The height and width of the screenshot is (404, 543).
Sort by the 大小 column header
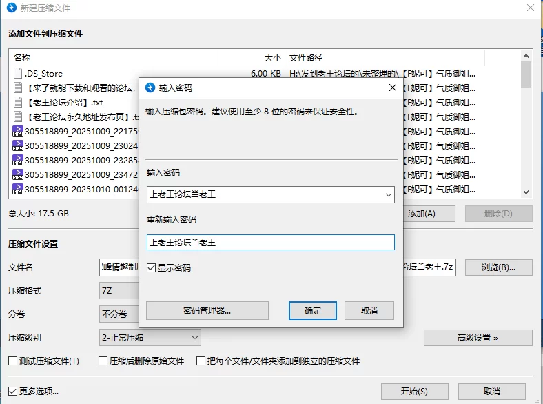pyautogui.click(x=250, y=57)
